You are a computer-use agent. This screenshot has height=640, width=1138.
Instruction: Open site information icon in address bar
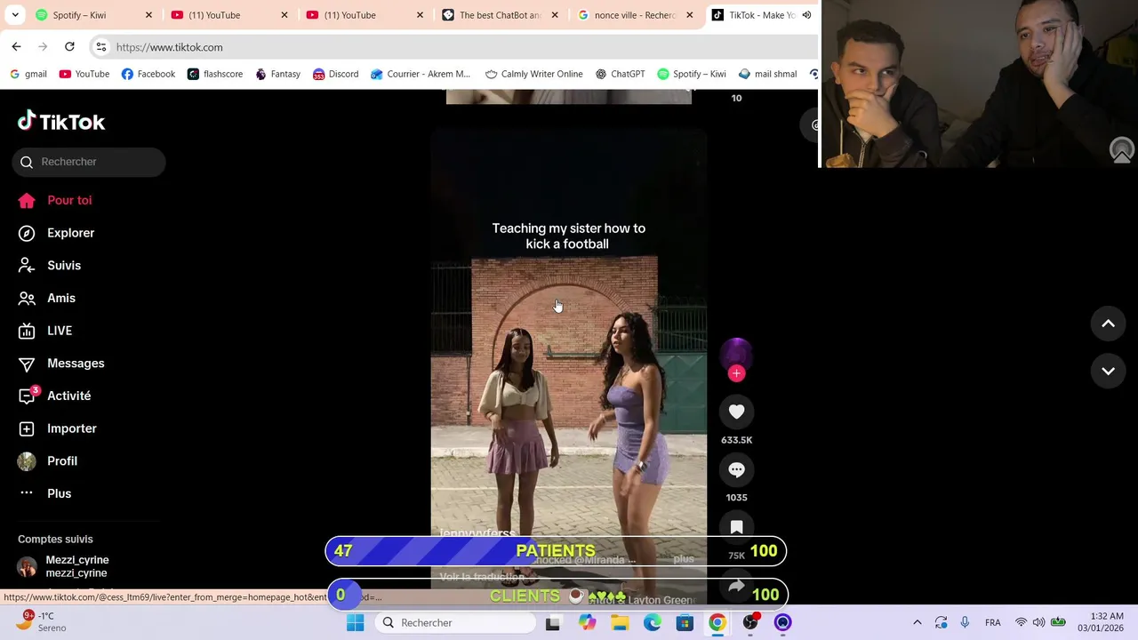coord(101,47)
